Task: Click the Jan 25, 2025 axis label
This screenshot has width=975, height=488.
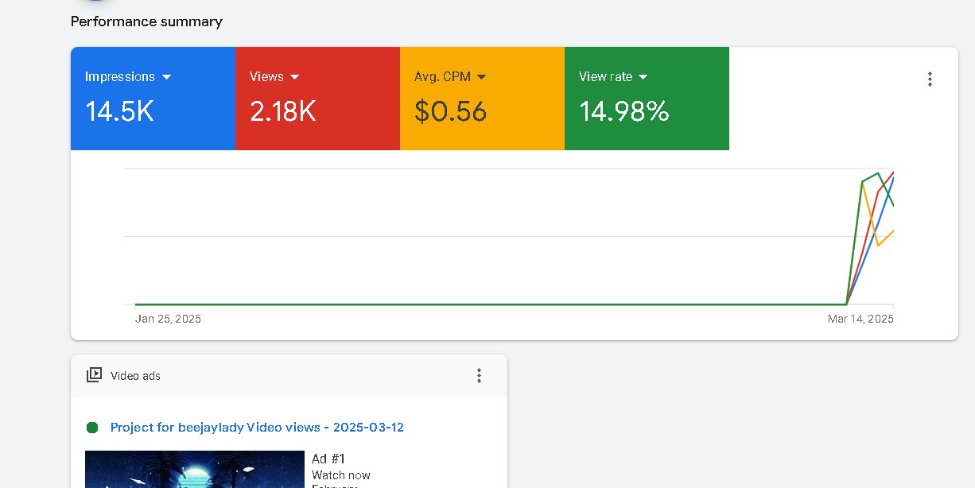Action: (168, 319)
